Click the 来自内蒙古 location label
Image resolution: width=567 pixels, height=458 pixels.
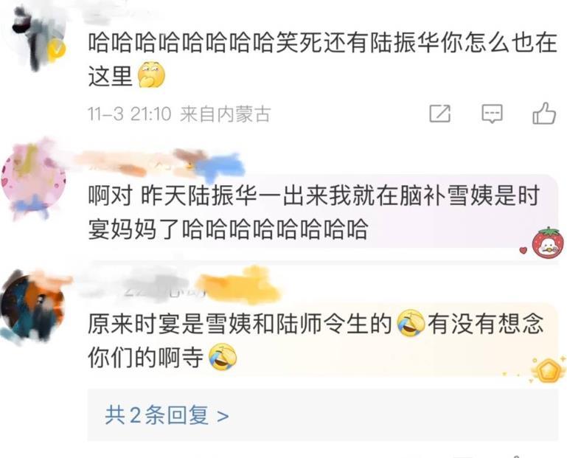point(226,114)
